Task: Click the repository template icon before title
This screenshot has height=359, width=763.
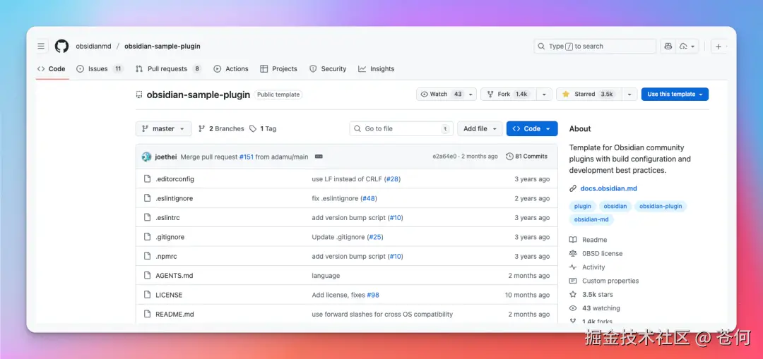Action: point(139,95)
